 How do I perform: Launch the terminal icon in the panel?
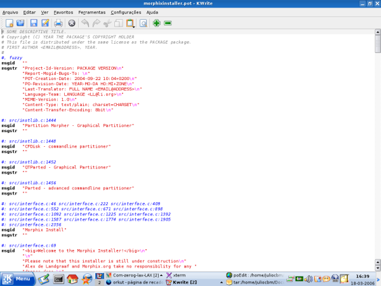pyautogui.click(x=58, y=279)
